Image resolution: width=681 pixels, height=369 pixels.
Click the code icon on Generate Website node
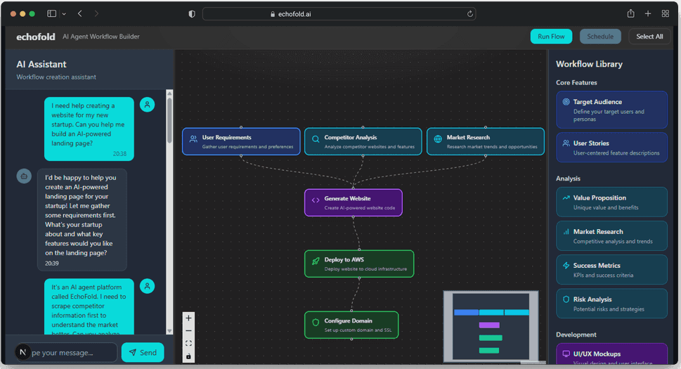316,200
